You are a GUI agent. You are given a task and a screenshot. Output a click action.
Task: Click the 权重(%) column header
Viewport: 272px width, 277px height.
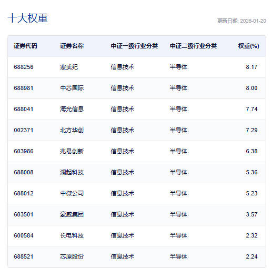249,46
